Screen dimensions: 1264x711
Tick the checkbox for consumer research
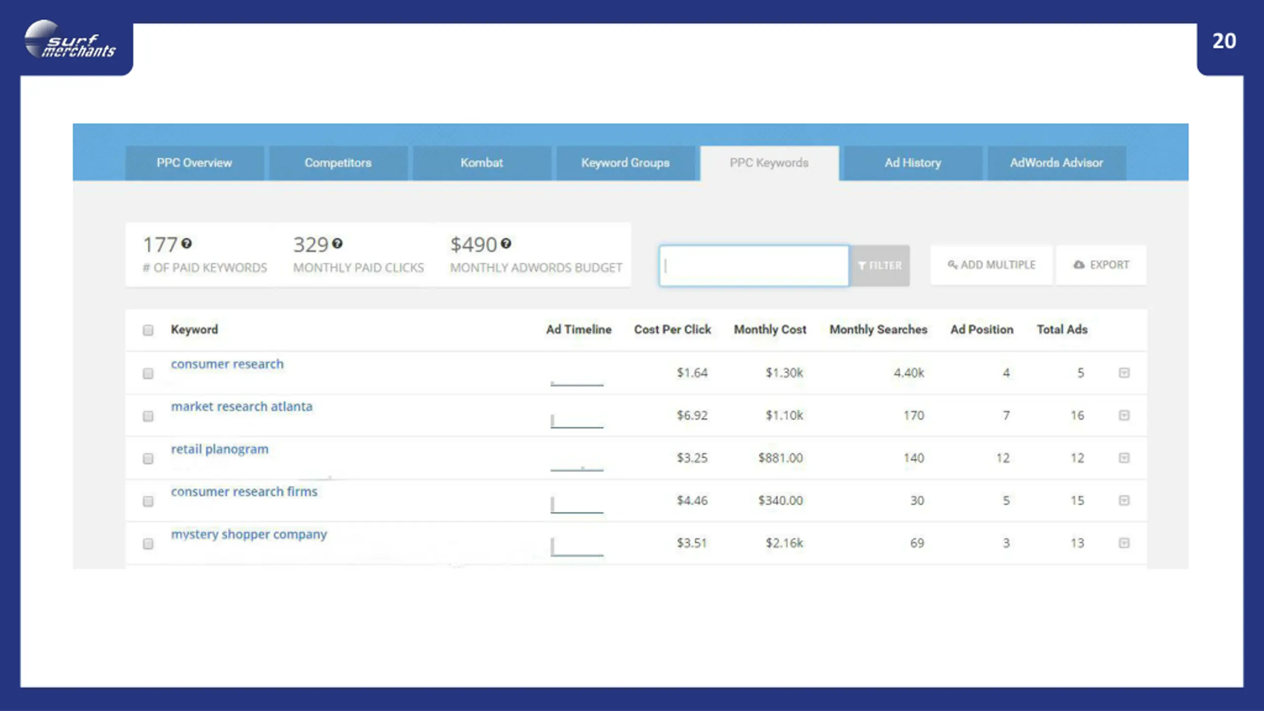pos(148,373)
